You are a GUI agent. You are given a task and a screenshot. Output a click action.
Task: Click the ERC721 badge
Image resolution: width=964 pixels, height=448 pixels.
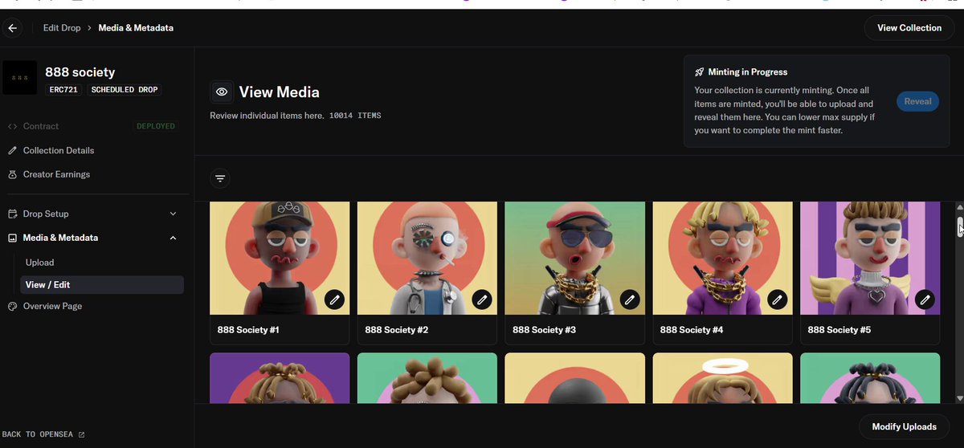(x=63, y=90)
